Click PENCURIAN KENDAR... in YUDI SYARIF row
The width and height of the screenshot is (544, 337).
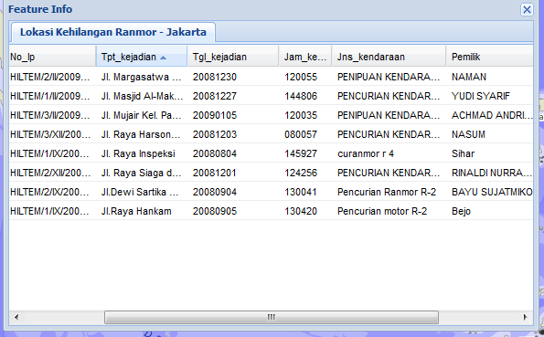click(389, 96)
